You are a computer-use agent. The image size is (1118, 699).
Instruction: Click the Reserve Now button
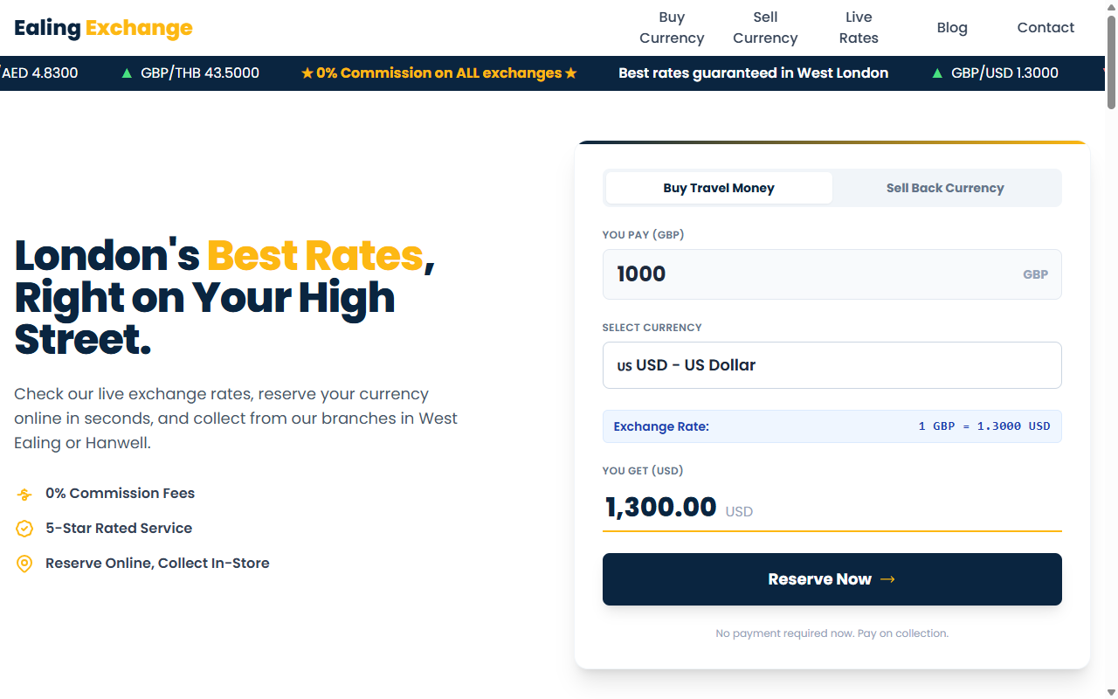click(832, 579)
